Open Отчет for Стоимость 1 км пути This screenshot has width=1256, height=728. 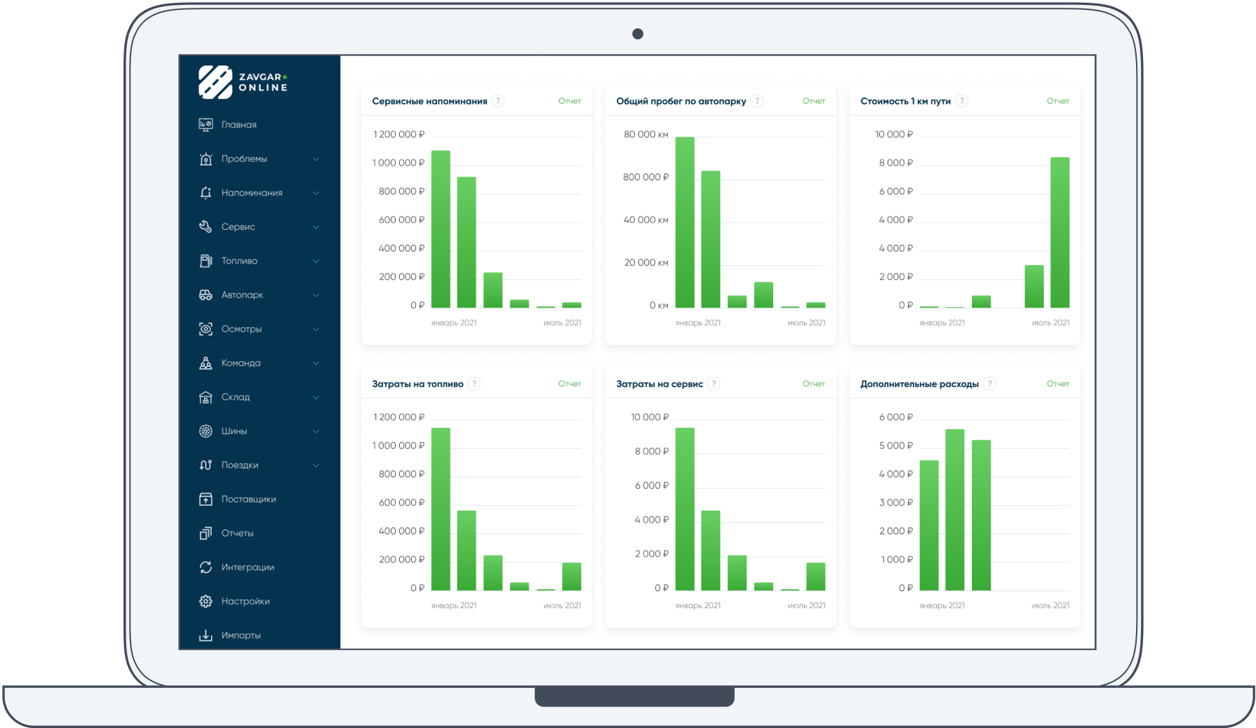(x=1058, y=101)
